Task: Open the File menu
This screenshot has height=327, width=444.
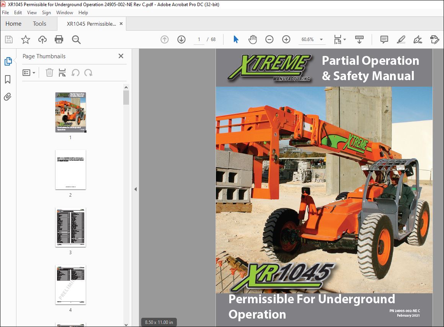Action: pyautogui.click(x=5, y=13)
